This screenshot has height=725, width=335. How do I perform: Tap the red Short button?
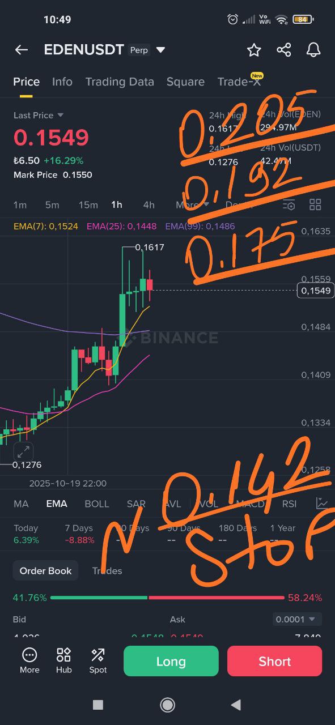274,661
